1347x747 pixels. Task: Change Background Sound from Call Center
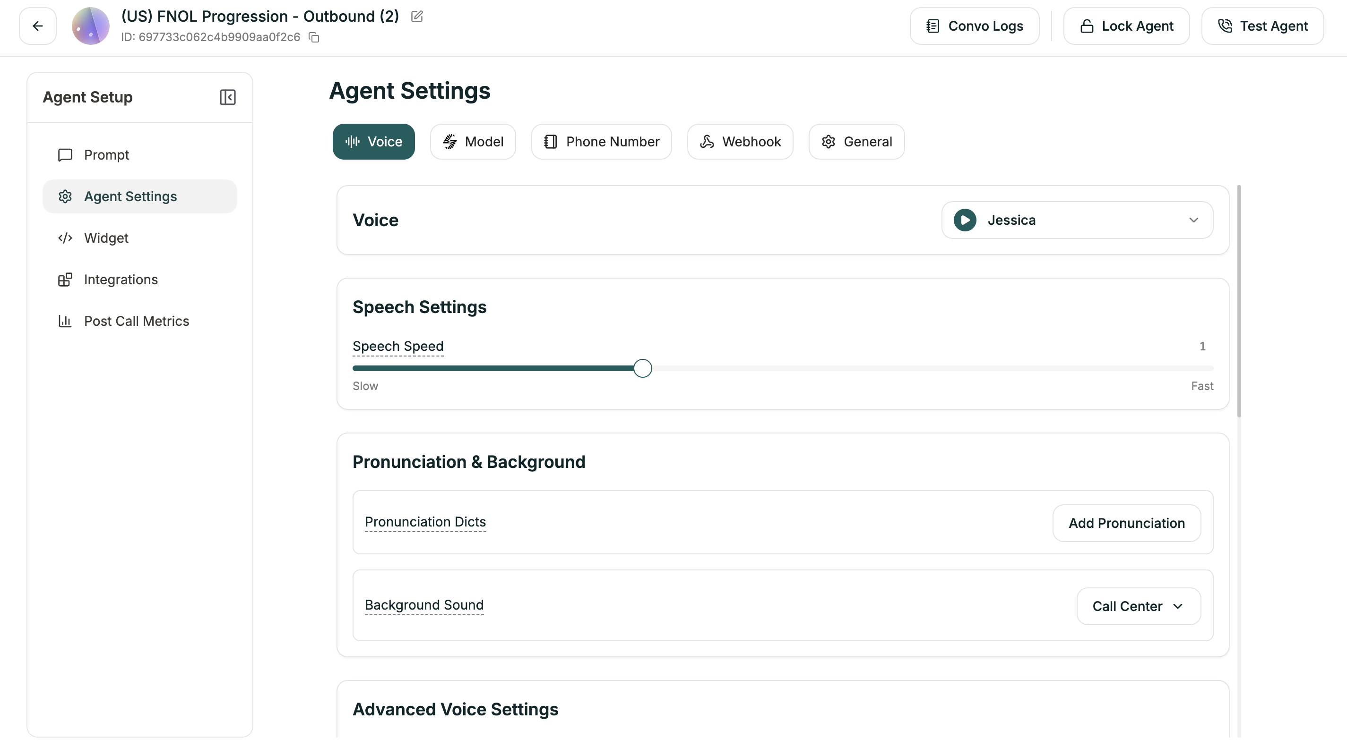point(1138,606)
